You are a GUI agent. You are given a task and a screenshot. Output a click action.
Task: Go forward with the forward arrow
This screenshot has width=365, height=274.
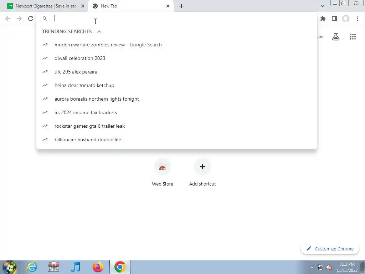coord(19,19)
